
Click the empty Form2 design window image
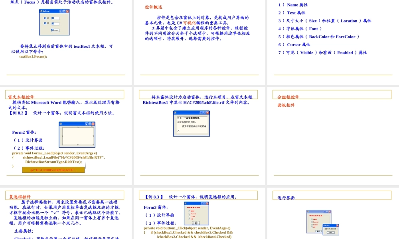tap(77, 135)
